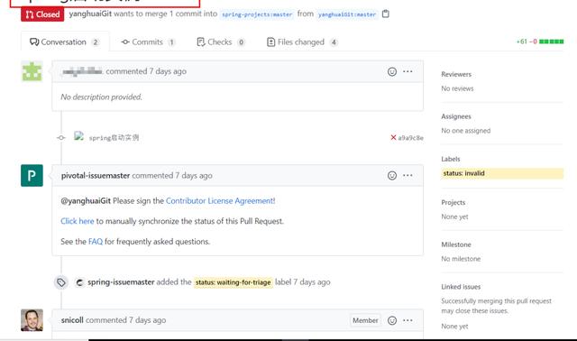Click 'No reviews' text

tap(457, 88)
